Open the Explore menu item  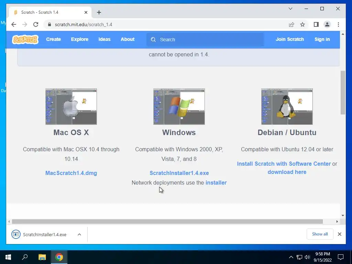80,39
